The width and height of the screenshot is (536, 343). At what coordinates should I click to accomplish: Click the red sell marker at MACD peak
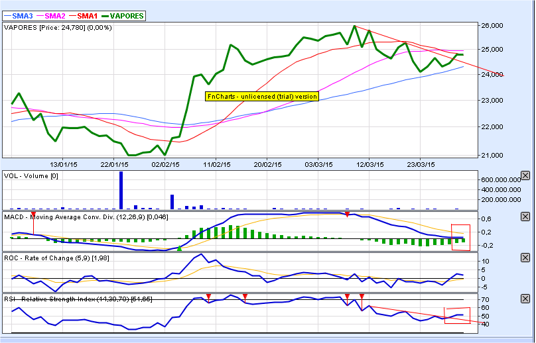[347, 215]
